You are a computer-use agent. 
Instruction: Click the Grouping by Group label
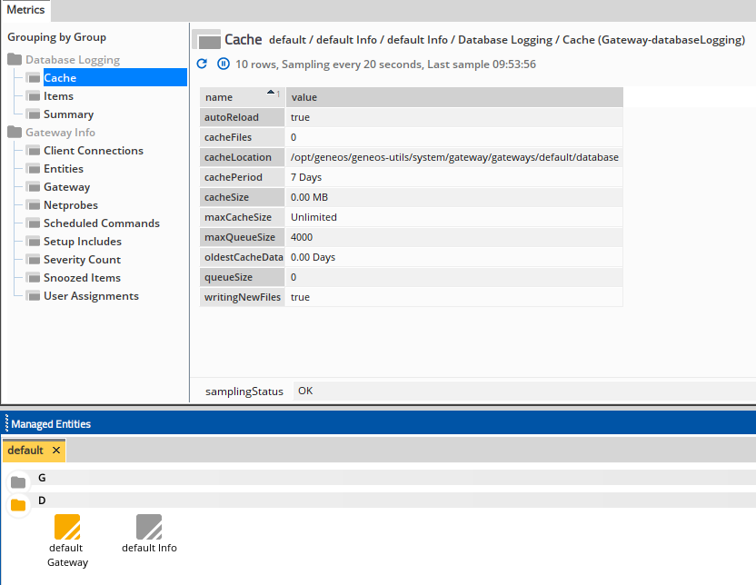point(57,37)
